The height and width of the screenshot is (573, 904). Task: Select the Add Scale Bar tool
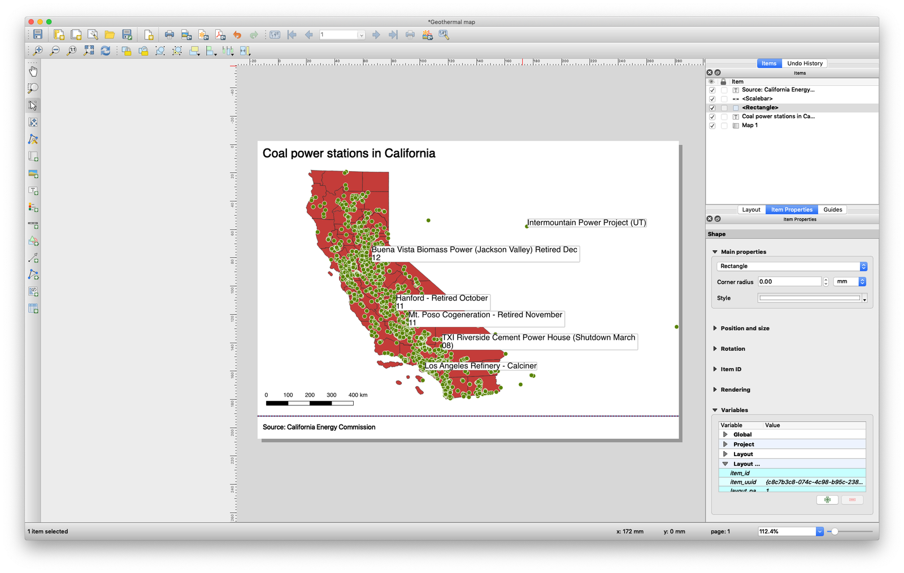33,225
